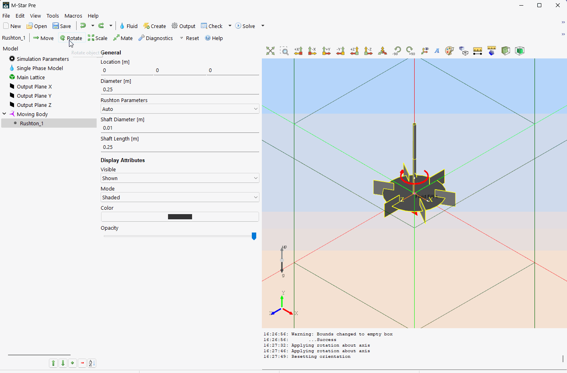Click the dark Color swatch
Image resolution: width=567 pixels, height=373 pixels.
tap(180, 217)
